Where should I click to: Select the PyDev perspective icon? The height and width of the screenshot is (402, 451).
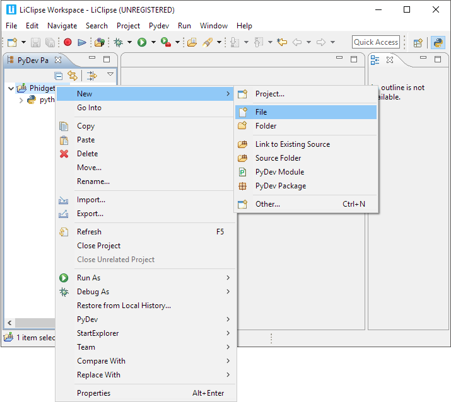(x=438, y=43)
